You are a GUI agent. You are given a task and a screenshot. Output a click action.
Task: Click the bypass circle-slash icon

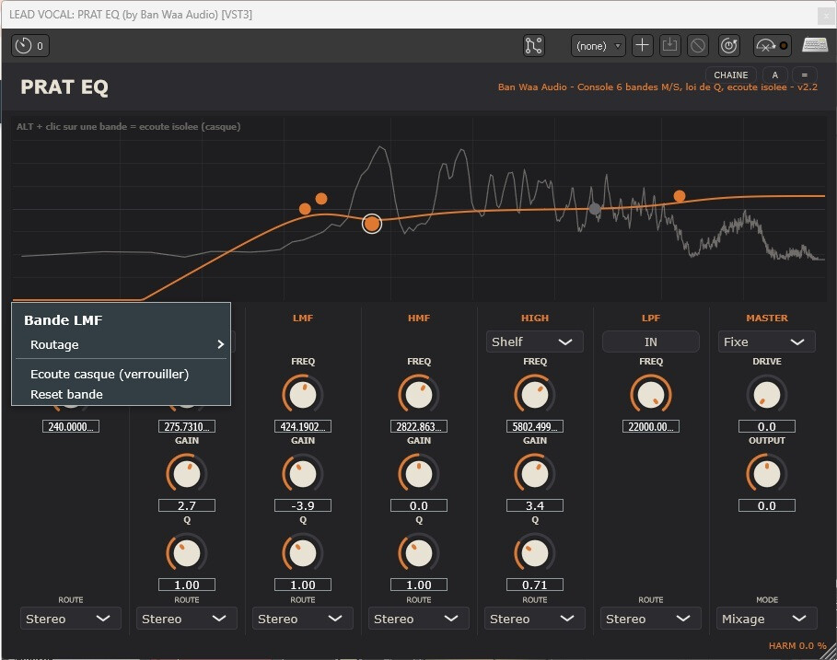tap(698, 46)
